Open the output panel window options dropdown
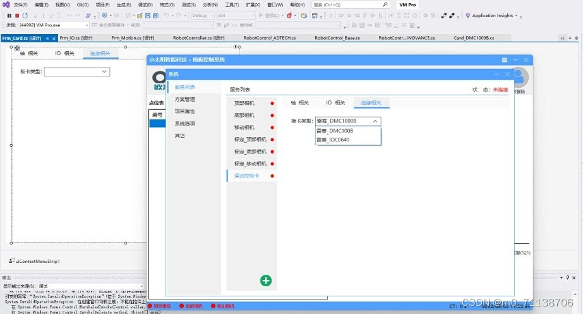This screenshot has height=314, width=583. pos(562,277)
